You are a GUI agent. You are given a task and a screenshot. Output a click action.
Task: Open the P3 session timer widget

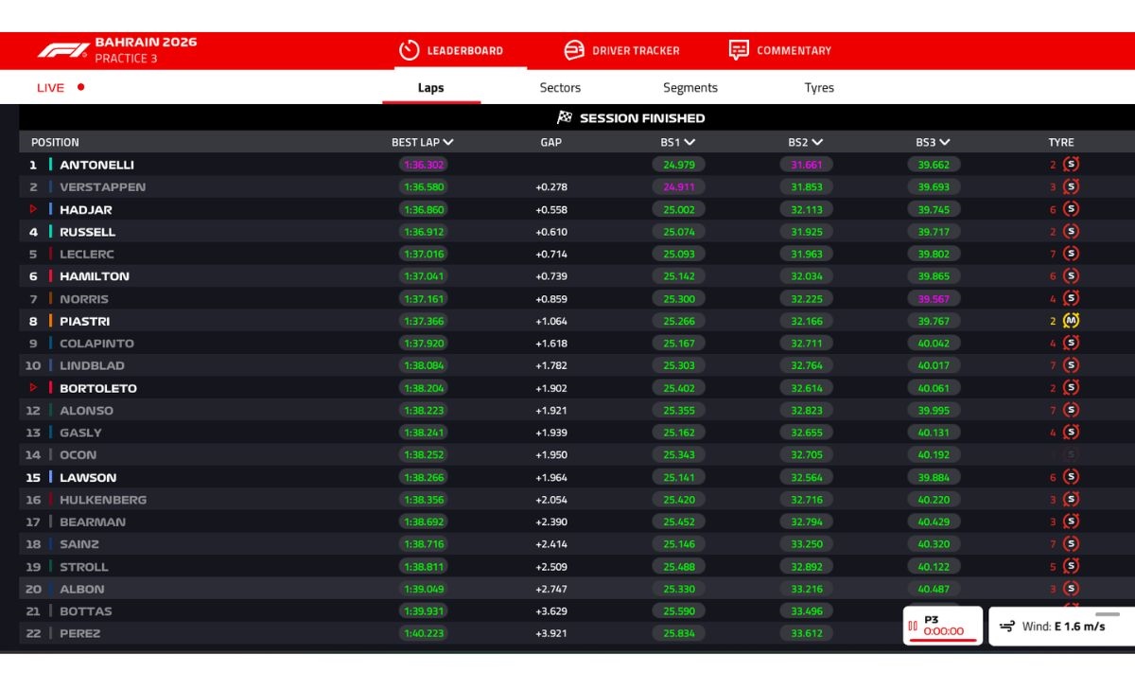point(942,626)
